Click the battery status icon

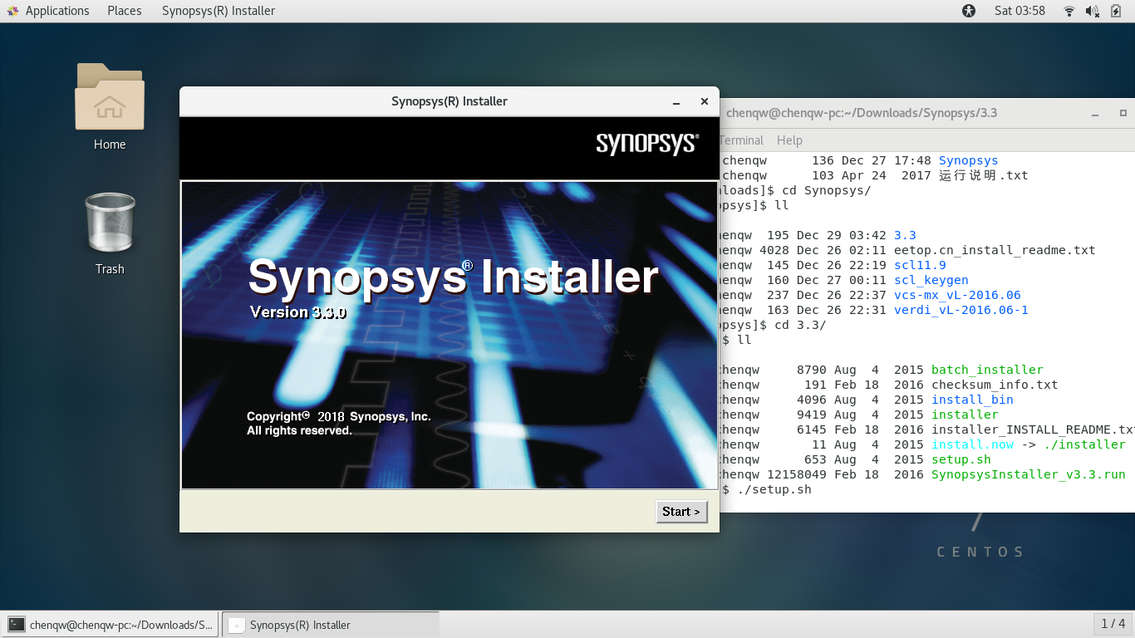1116,11
